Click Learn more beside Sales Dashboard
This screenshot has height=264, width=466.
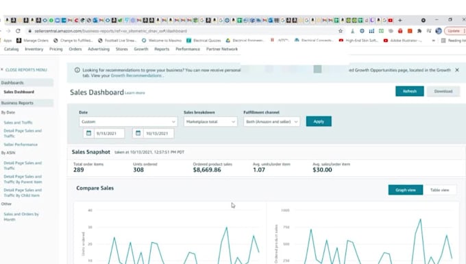tap(135, 93)
